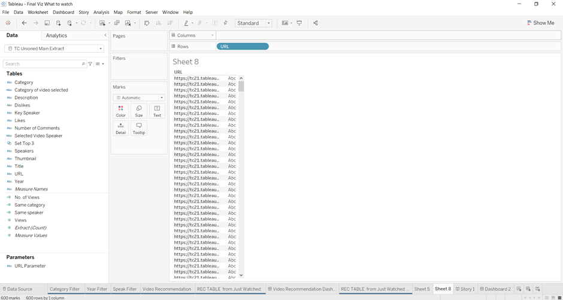The height and width of the screenshot is (300, 563).
Task: Click the Highlight pen icon
Action: (186, 23)
